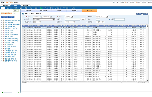Click the small logo button left of 정보관리
The height and width of the screenshot is (97, 152).
click(x=3, y=8)
